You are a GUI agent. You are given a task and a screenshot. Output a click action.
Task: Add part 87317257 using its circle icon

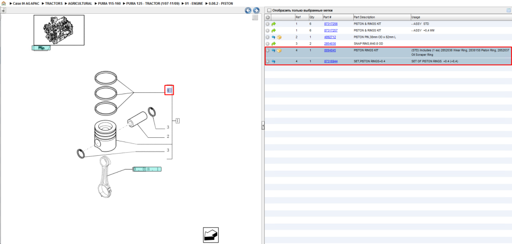click(268, 31)
